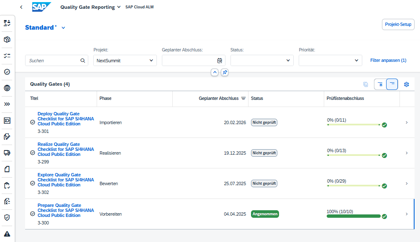This screenshot has height=242, width=420.
Task: Open the target icon sidebar item
Action: coord(7,88)
